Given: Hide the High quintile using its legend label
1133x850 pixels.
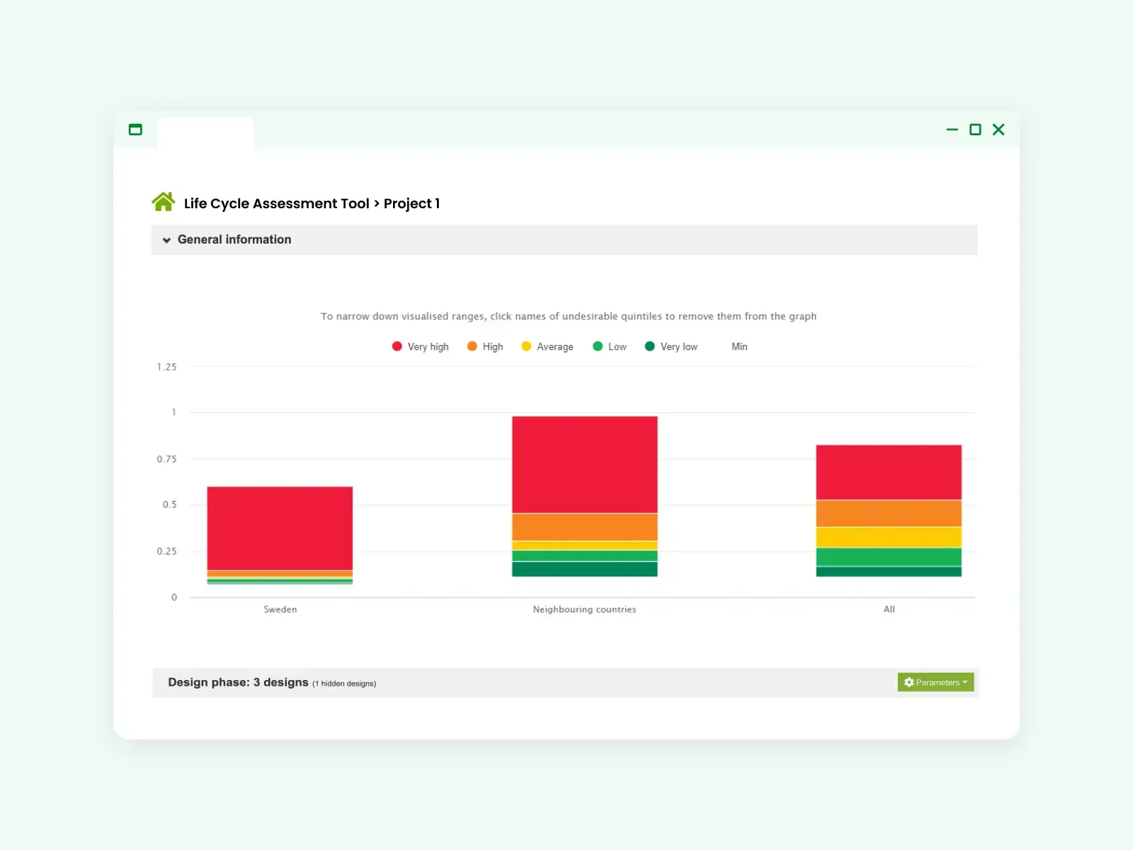Looking at the screenshot, I should [x=492, y=346].
